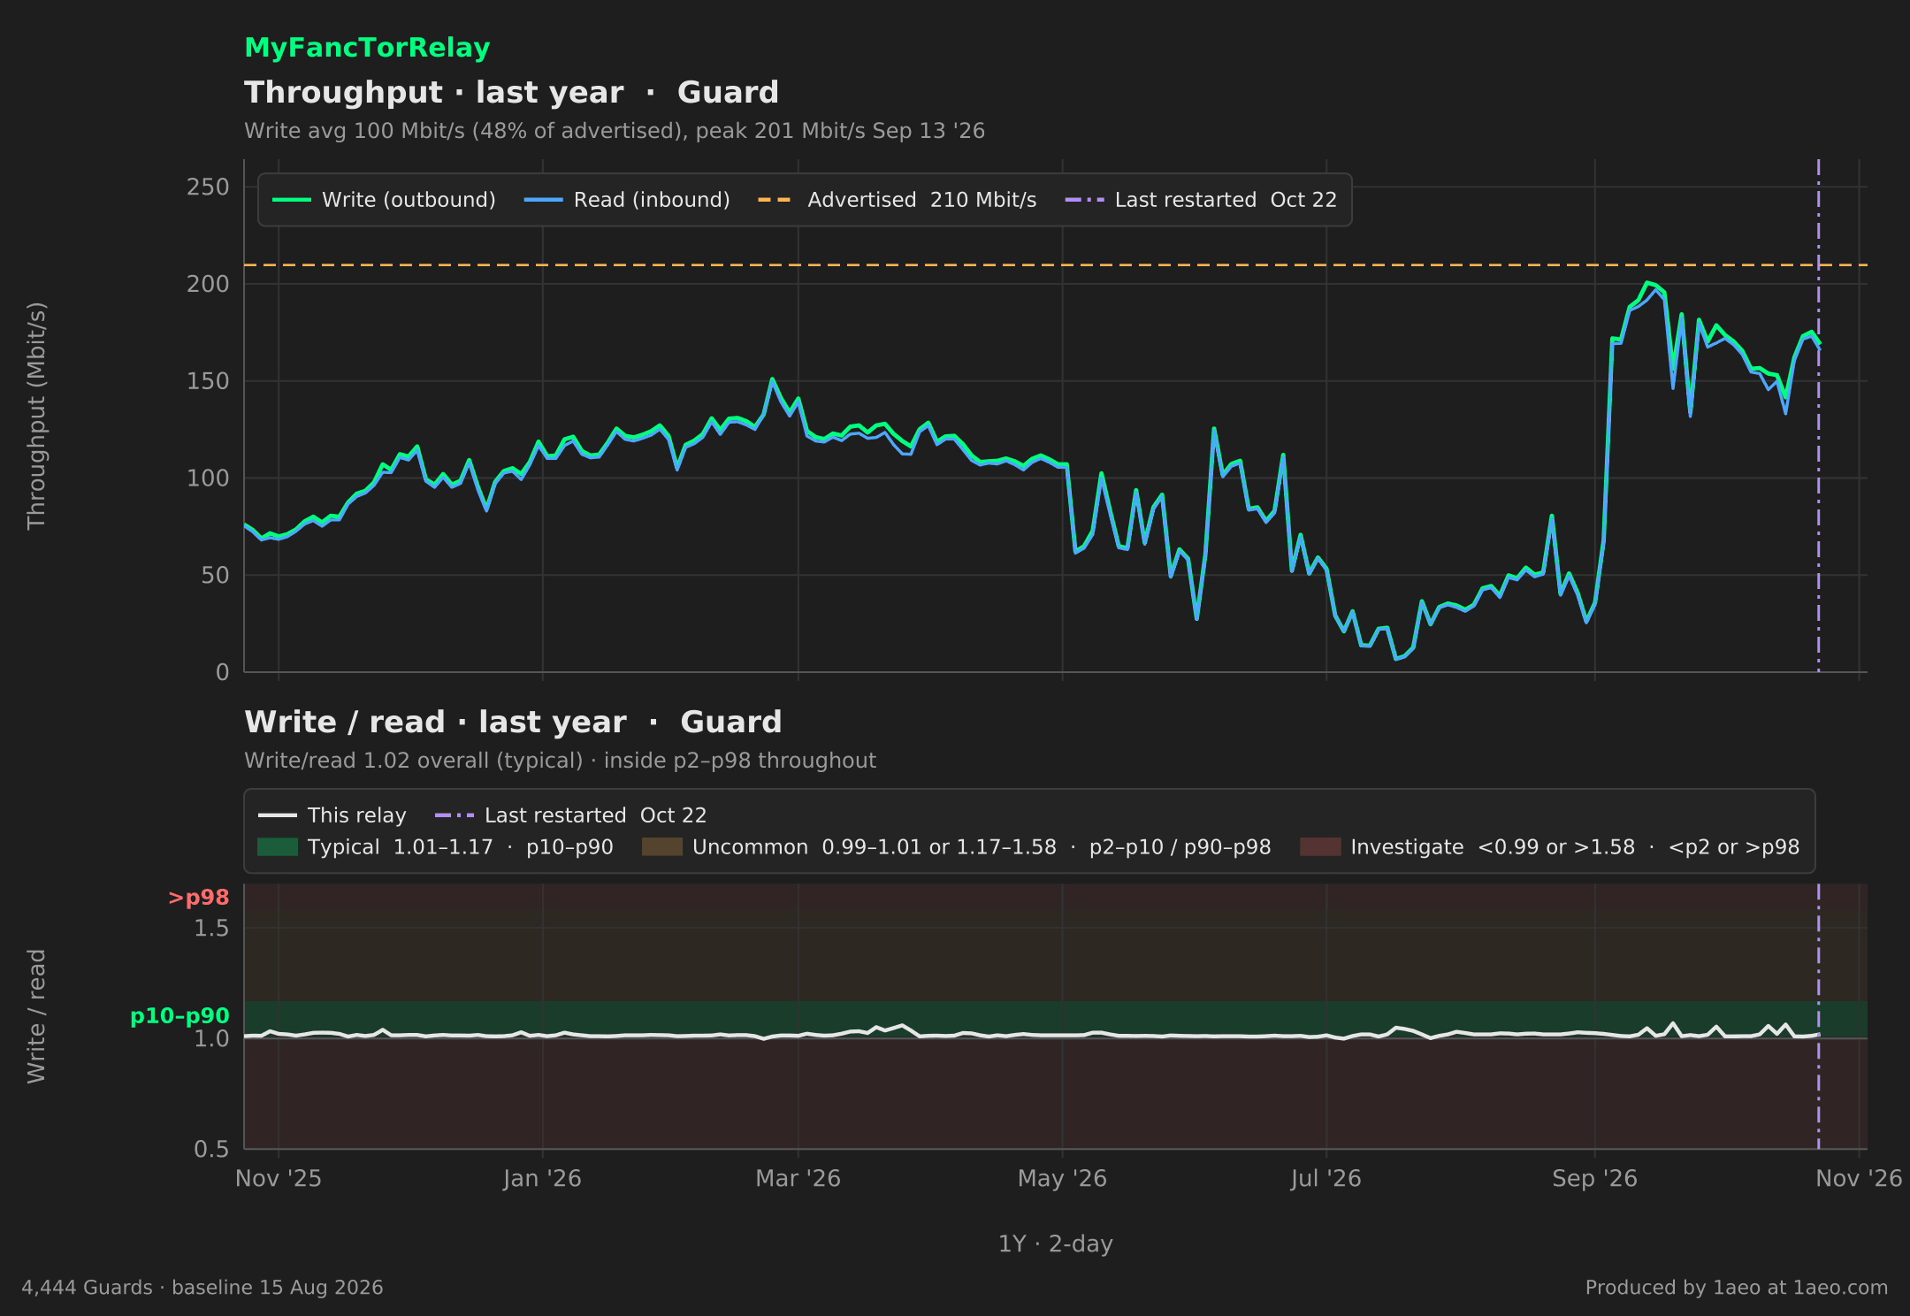
Task: Click the 'Throughput (Mbit/s)' y-axis title
Action: [36, 416]
